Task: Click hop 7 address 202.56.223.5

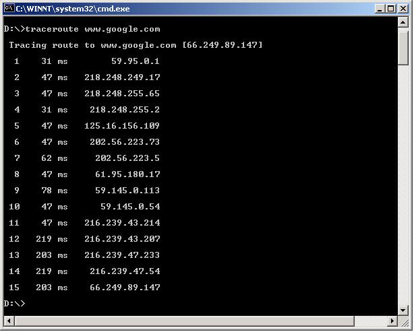Action: pos(127,158)
